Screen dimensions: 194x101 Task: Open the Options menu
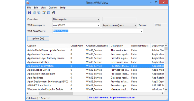tap(53, 8)
